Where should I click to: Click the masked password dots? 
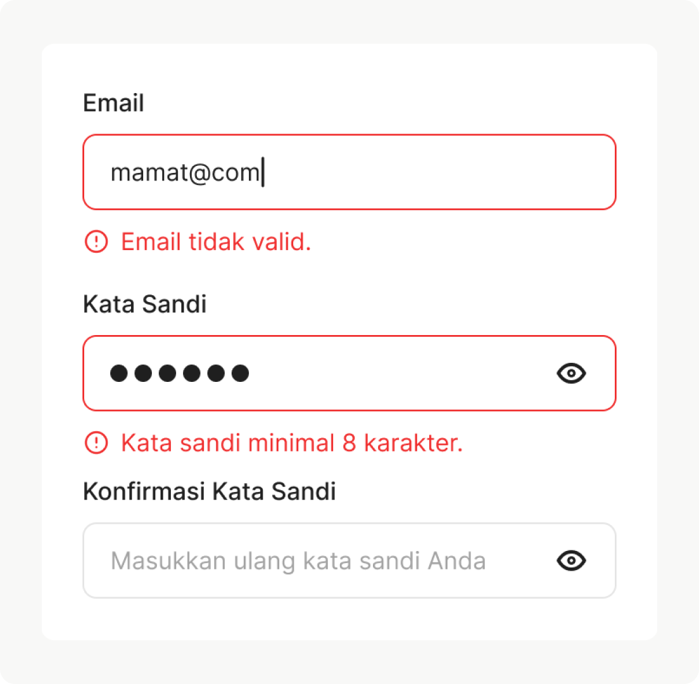click(x=179, y=374)
